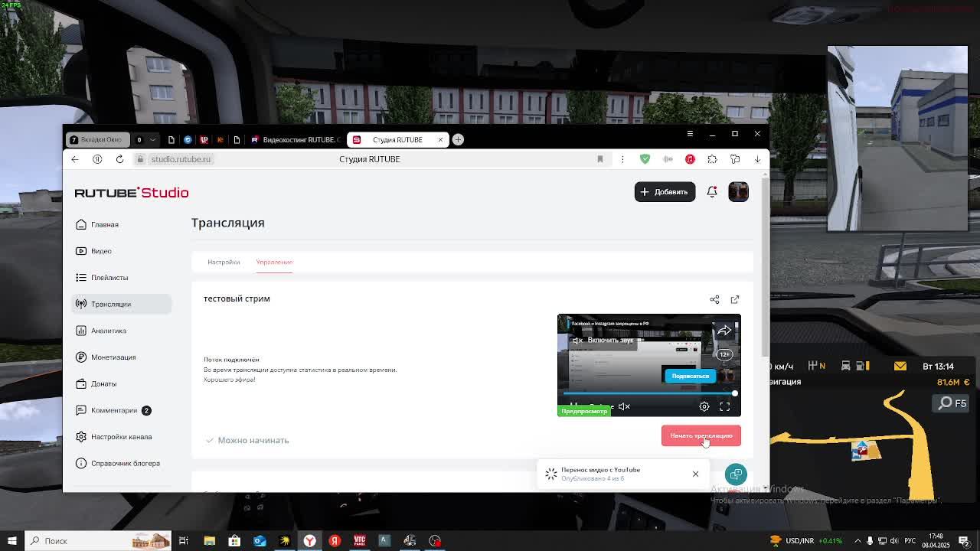The height and width of the screenshot is (551, 980).
Task: Click the player progress bar
Action: (649, 393)
